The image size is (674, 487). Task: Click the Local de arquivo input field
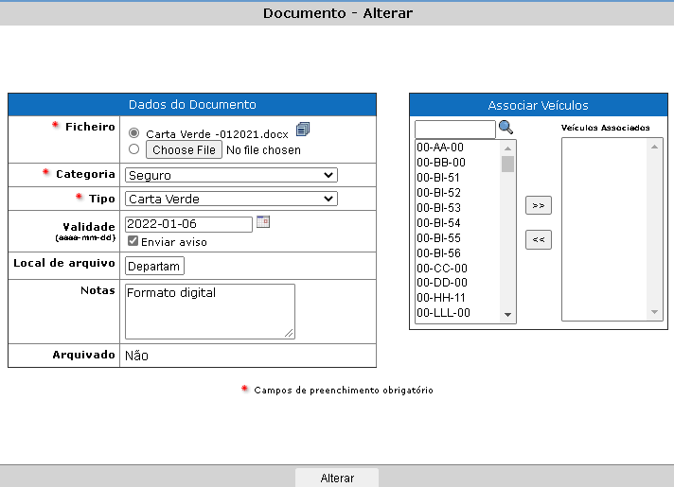[154, 267]
